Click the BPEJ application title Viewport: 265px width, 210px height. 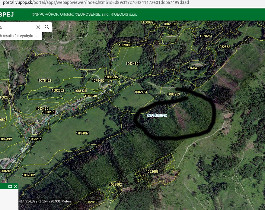tap(7, 14)
